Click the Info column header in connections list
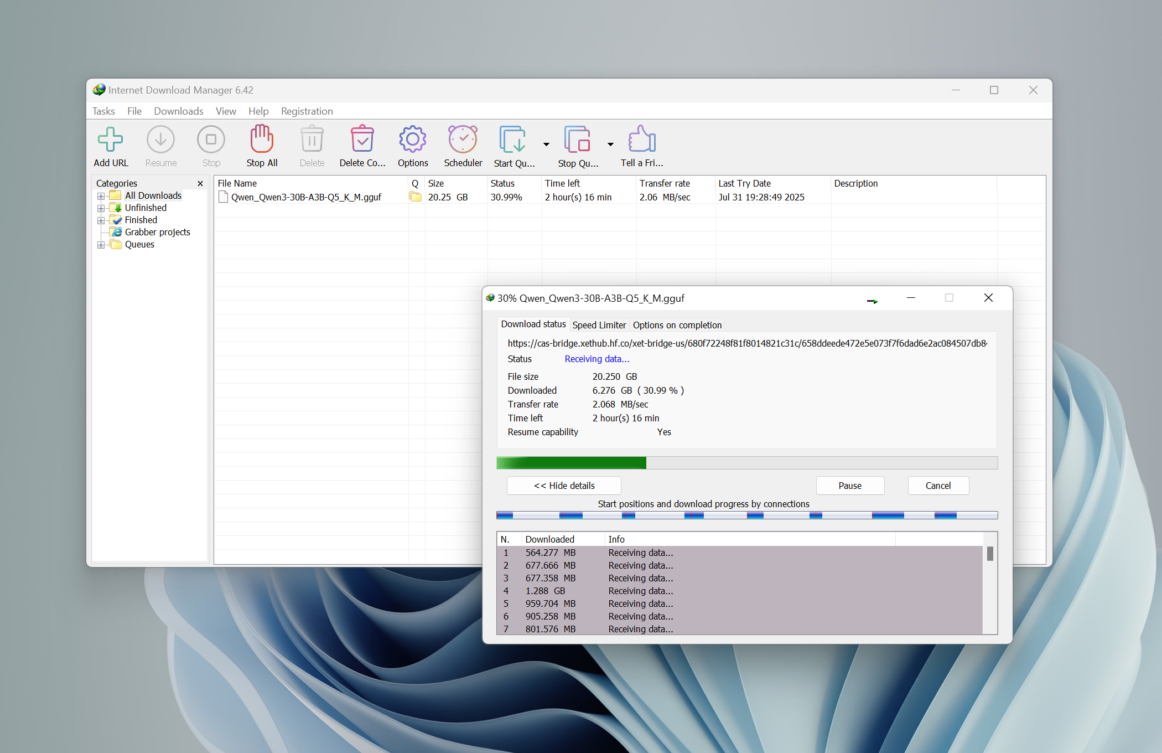The image size is (1162, 753). [750, 539]
